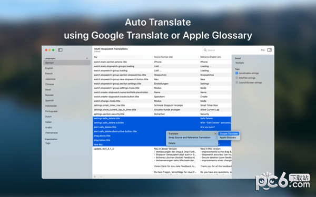Click Source German (de) column header
This screenshot has height=197, width=316.
pyautogui.click(x=176, y=57)
